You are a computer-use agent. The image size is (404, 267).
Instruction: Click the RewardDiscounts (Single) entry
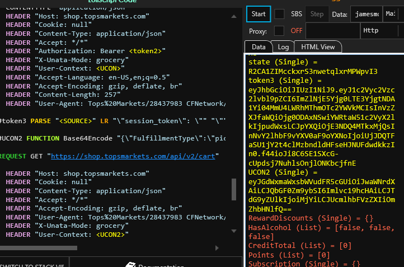(x=311, y=218)
